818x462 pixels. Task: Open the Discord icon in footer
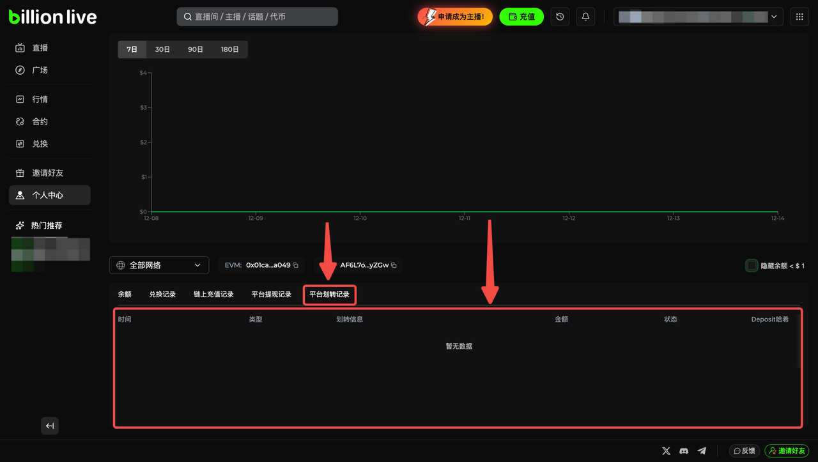[684, 450]
